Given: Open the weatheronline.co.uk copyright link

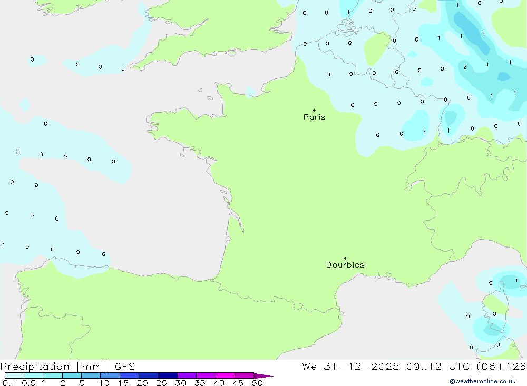Looking at the screenshot, I should (x=482, y=381).
